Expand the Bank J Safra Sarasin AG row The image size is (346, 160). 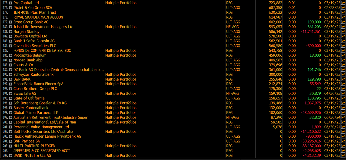tap(11, 41)
